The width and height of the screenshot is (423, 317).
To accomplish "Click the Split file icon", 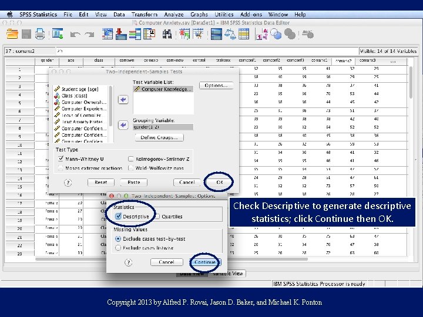I will [x=216, y=34].
